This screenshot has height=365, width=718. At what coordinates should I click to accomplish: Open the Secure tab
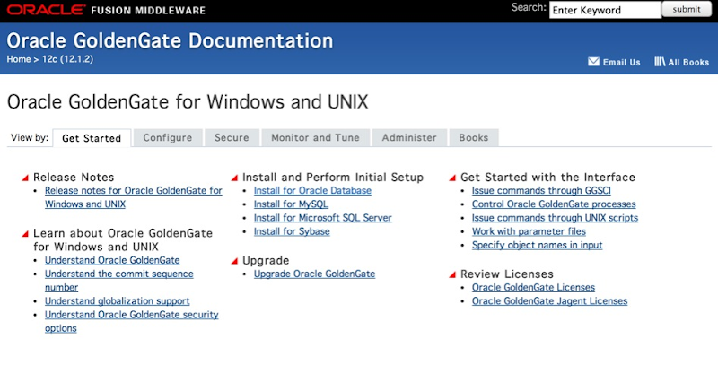coord(232,138)
